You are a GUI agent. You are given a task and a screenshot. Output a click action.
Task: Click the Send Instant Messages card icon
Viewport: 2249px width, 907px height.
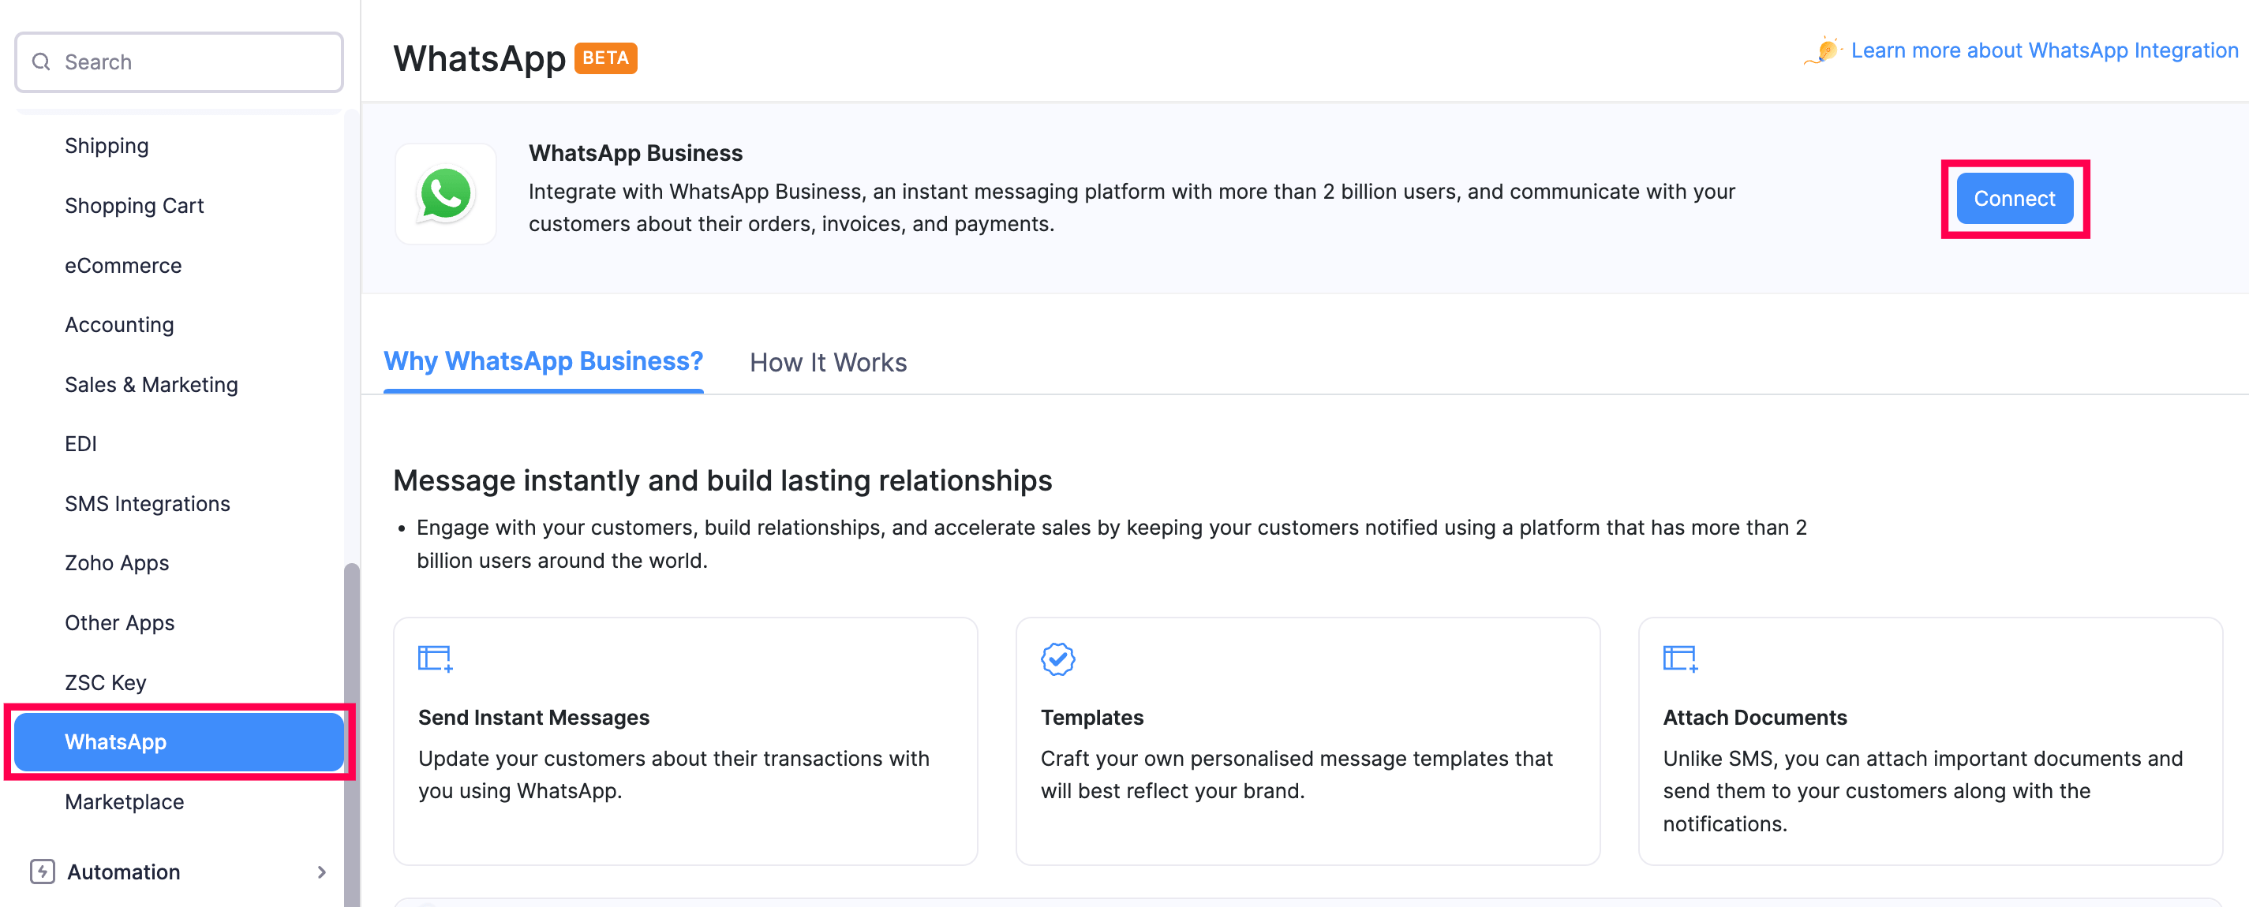point(435,659)
